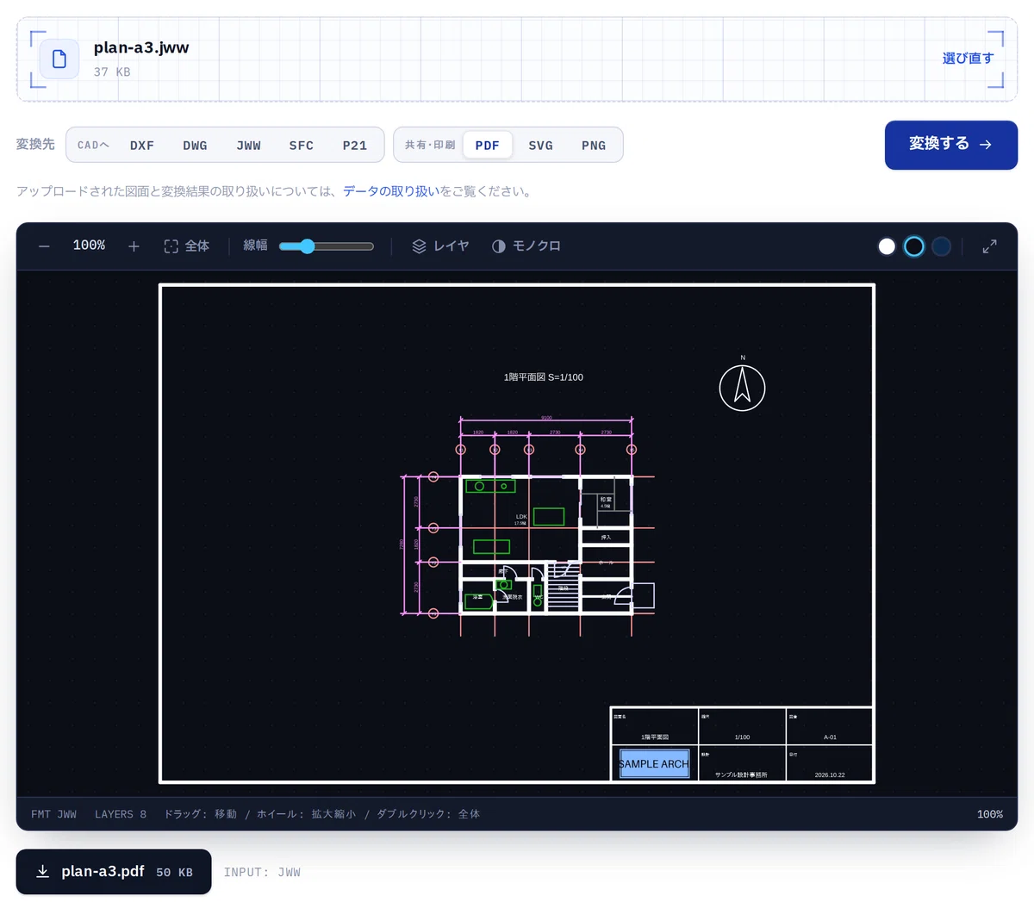Click the INPUT: JWW label
1034x902 pixels.
click(262, 873)
